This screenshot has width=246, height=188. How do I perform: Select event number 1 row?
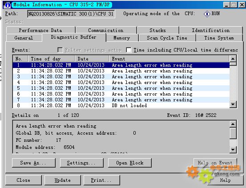coord(121,65)
